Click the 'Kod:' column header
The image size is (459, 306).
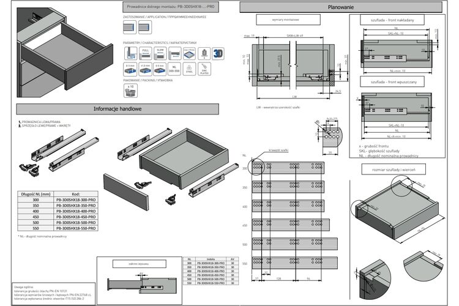[76, 194]
